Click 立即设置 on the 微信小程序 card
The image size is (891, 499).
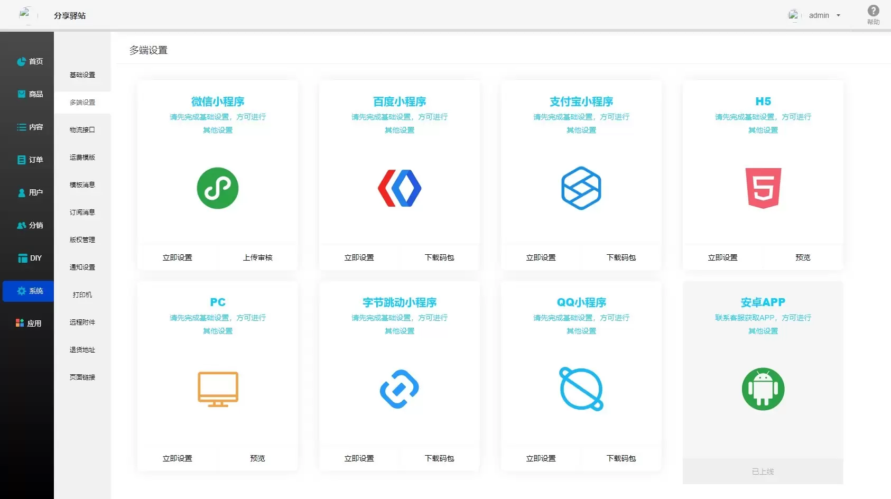tap(178, 257)
